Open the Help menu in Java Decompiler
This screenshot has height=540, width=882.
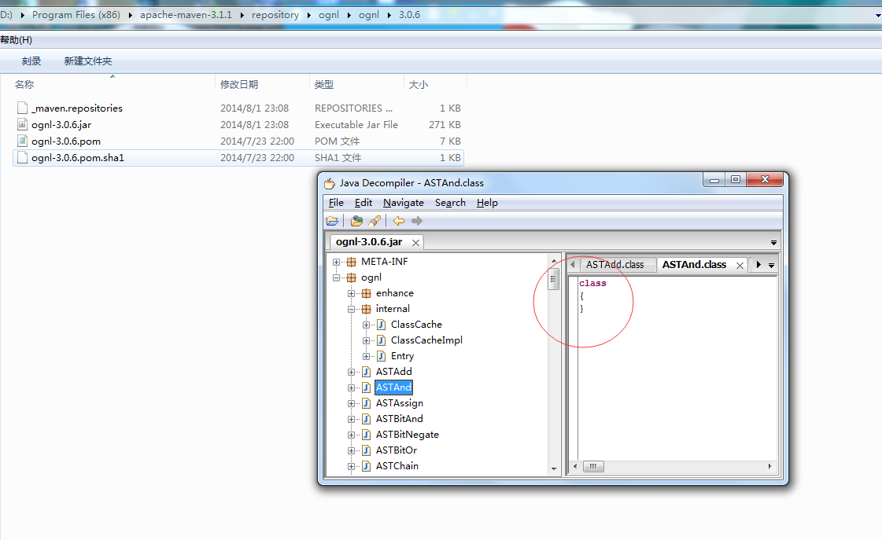pyautogui.click(x=486, y=202)
